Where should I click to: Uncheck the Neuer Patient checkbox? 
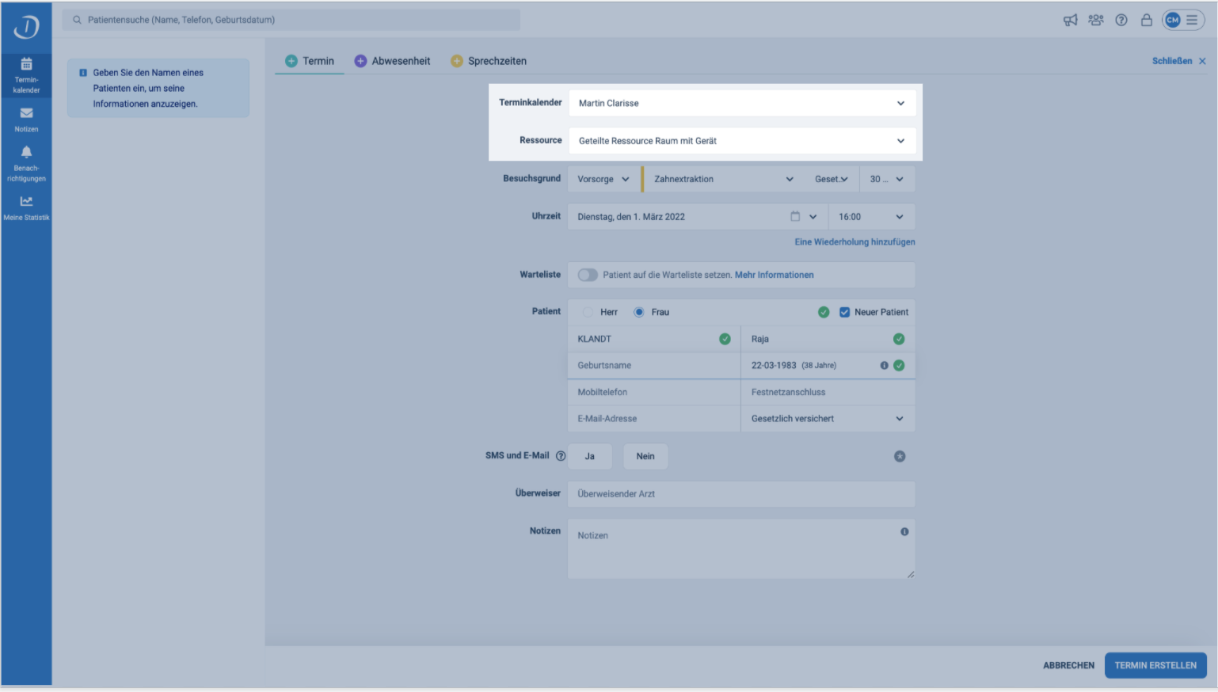[x=844, y=312]
